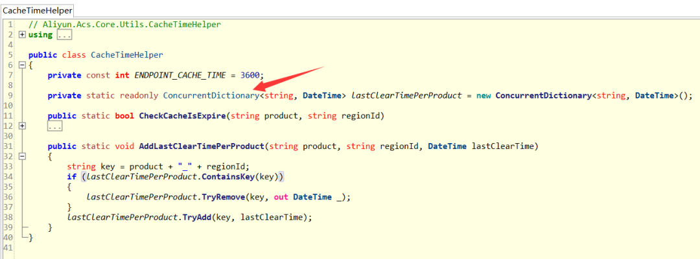Click the Aliyun.Acs.Core.Utils.CacheTimeHelper comment line
The height and width of the screenshot is (259, 700).
tap(124, 25)
